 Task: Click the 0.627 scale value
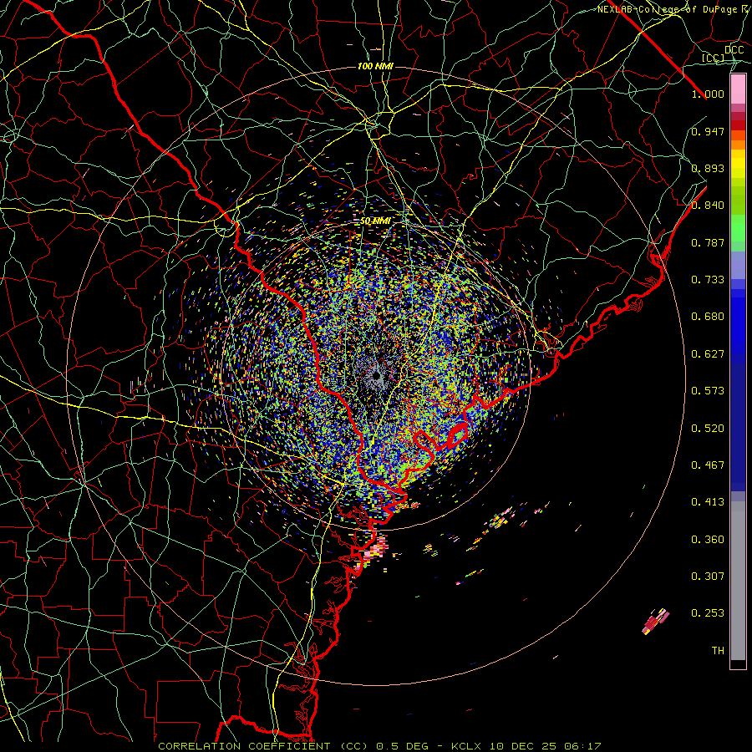708,354
